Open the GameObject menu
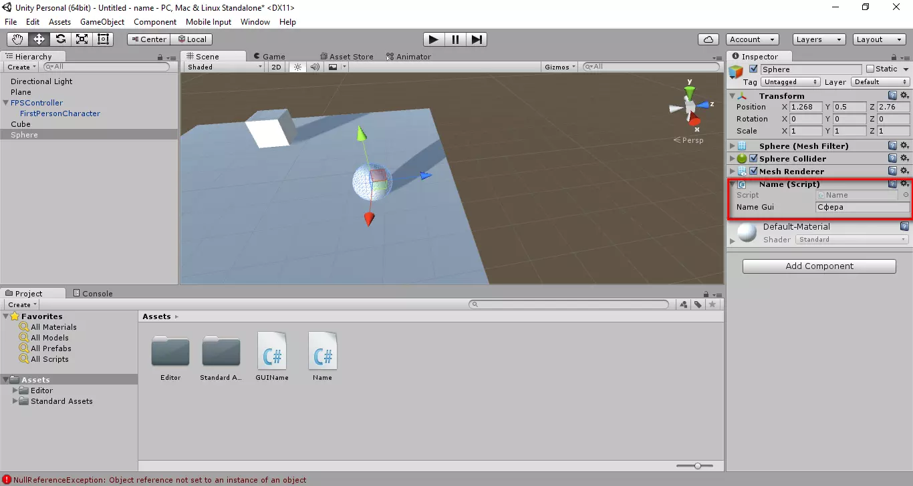 102,22
